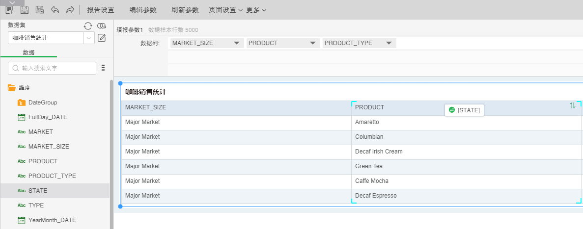
Task: Click the sort icon in PRODUCT column header
Action: point(572,105)
